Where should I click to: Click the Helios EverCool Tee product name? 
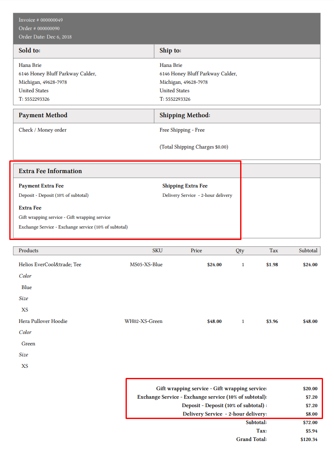(50, 265)
